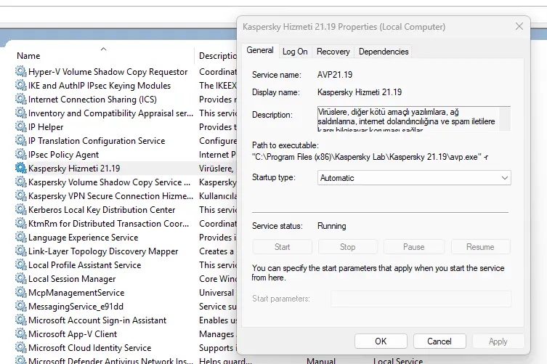Select the path to executable text

point(370,157)
